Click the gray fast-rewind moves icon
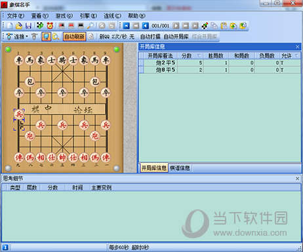Image resolution: width=303 pixels, height=252 pixels. coord(136,26)
